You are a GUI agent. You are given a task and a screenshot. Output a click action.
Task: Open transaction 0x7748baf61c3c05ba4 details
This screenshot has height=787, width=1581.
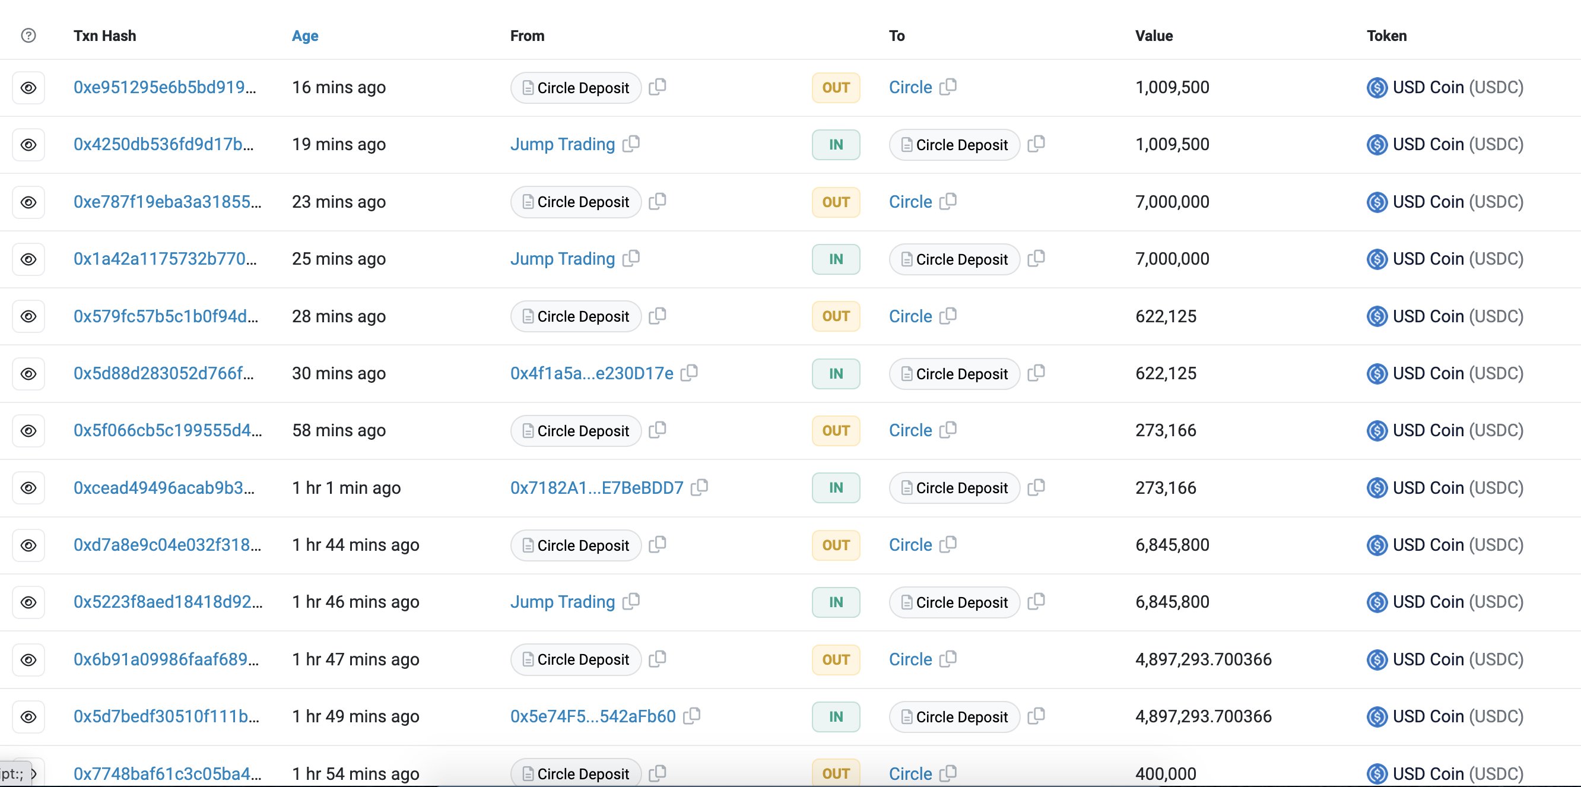pos(167,773)
